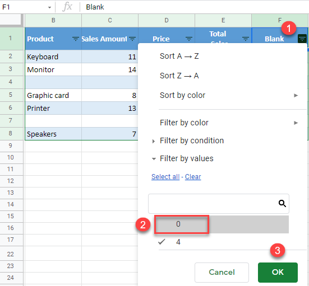Image resolution: width=309 pixels, height=286 pixels.
Task: Click the fx formula icon
Action: (x=67, y=7)
